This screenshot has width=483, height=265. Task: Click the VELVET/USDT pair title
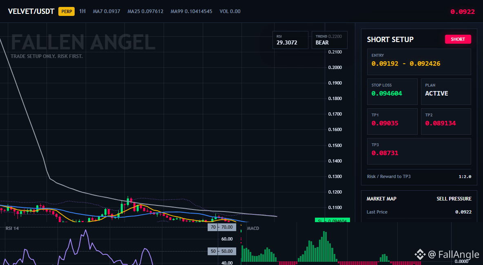coord(31,11)
